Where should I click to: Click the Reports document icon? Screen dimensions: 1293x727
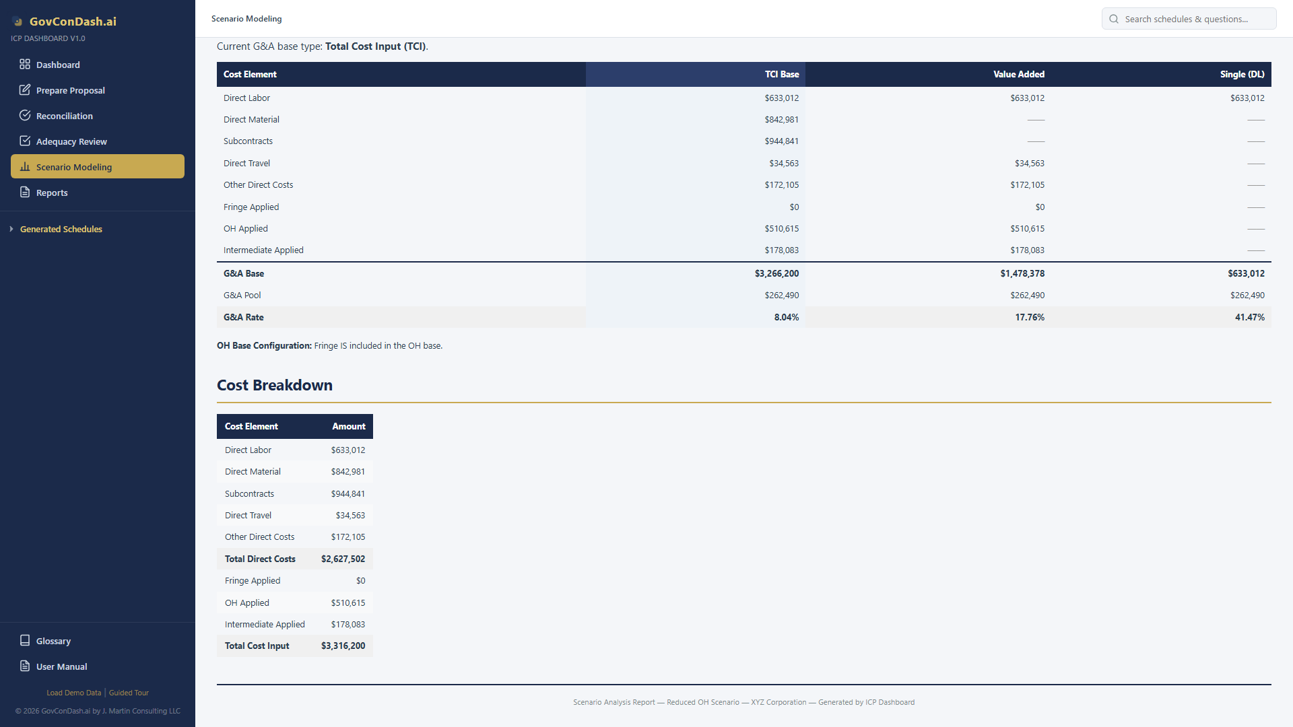25,193
